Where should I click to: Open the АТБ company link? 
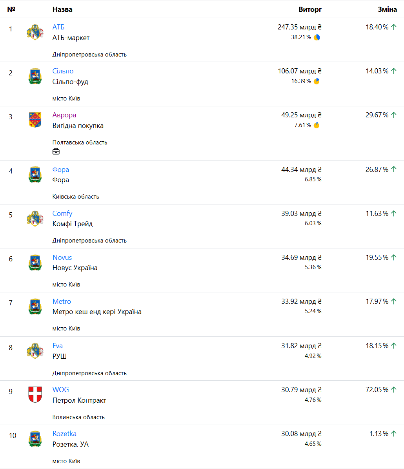[x=58, y=27]
